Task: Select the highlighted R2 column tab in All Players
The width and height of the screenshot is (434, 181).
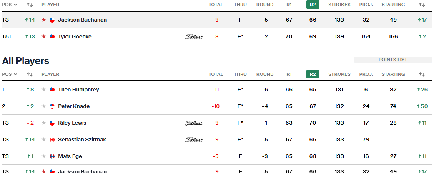Action: tap(313, 75)
